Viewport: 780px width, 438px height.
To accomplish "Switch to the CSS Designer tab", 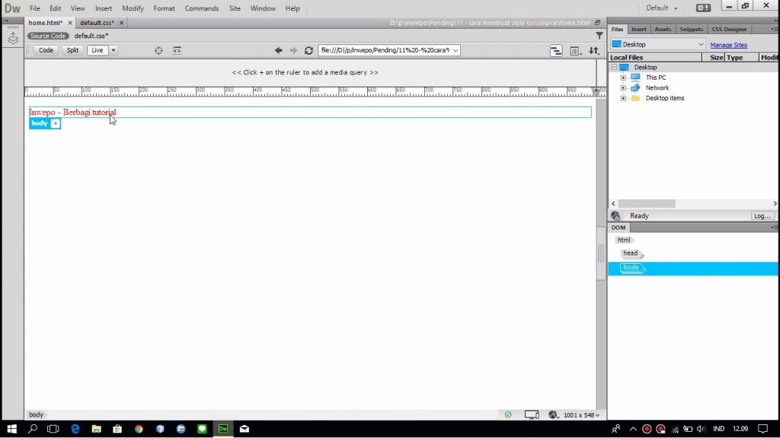I will pos(729,29).
